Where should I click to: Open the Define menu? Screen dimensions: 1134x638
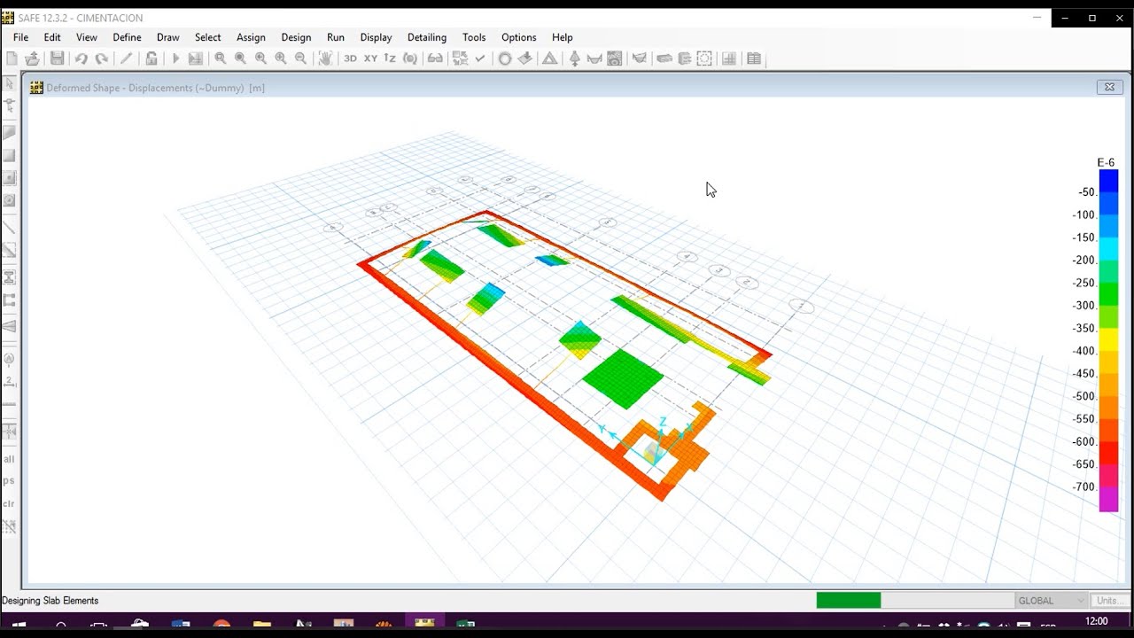click(127, 37)
